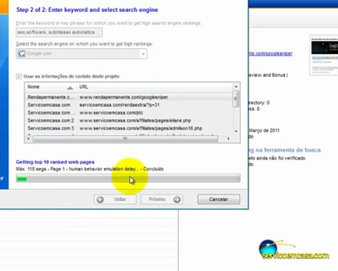Select the 'Servicoemcasa.com 2' row
The height and width of the screenshot is (271, 338).
(51, 120)
